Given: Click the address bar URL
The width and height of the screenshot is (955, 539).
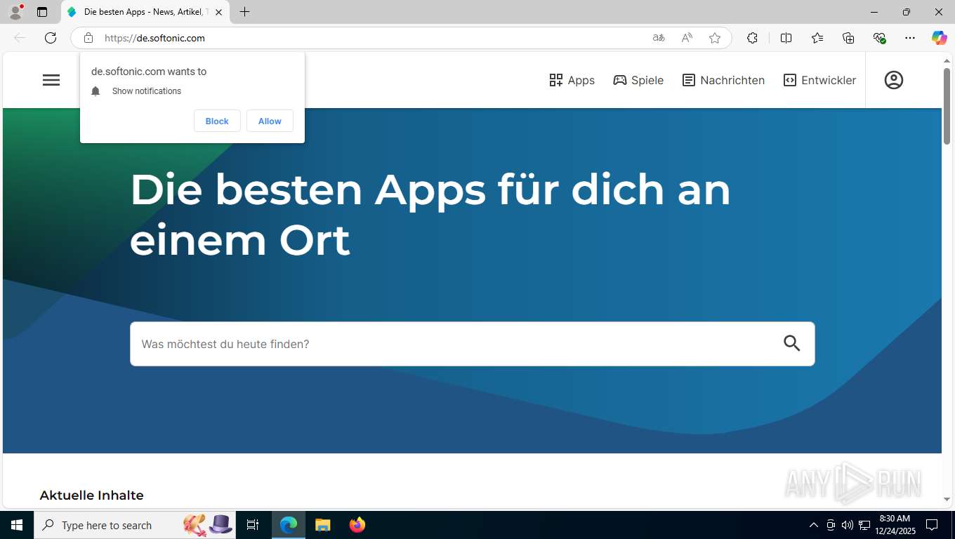Looking at the screenshot, I should (x=154, y=38).
